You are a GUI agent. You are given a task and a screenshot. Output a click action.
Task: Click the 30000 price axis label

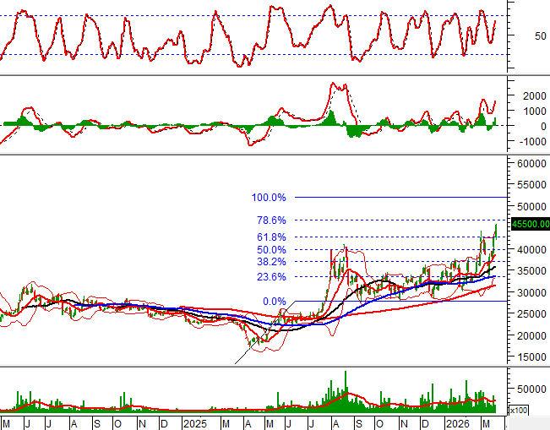[x=531, y=292]
